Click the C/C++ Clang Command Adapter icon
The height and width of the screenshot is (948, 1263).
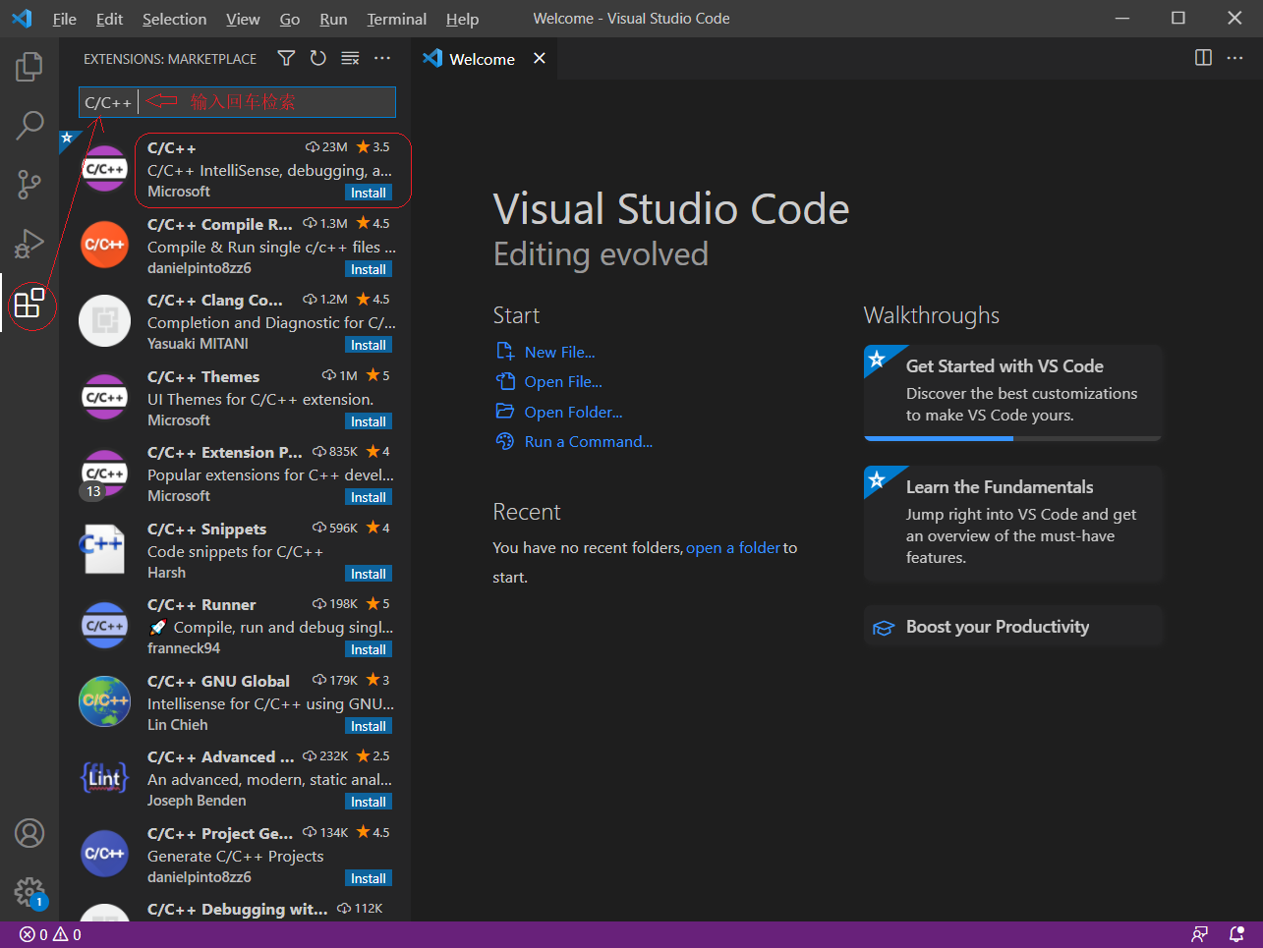[x=104, y=320]
